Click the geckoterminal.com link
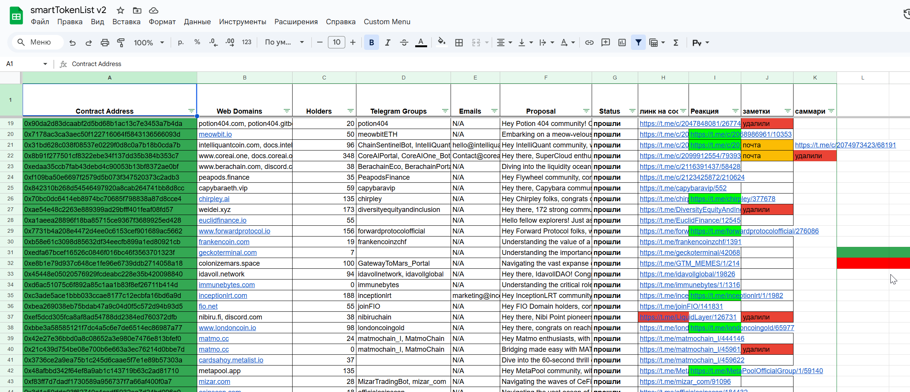The image size is (910, 392). point(227,253)
